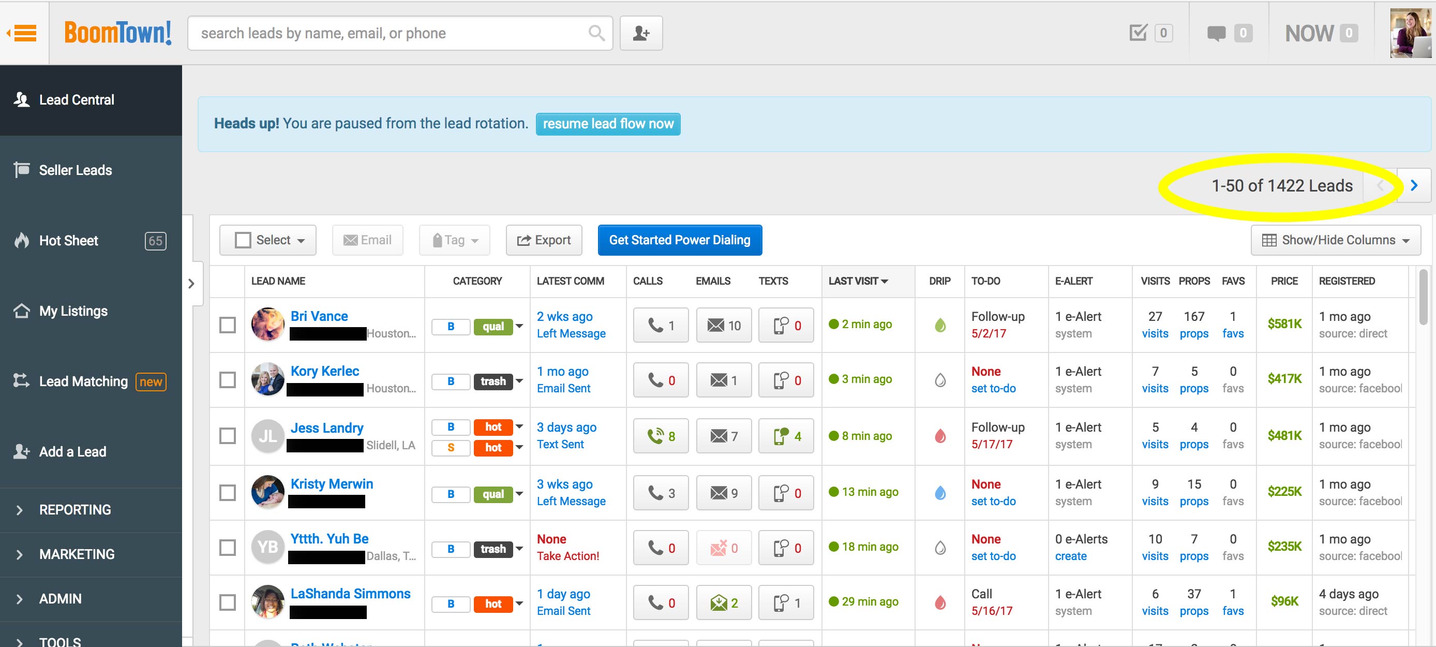
Task: Open Hot Sheet in sidebar
Action: pos(91,241)
